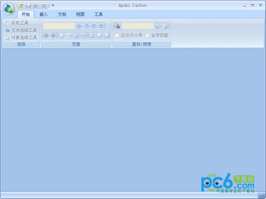The height and width of the screenshot is (199, 266).
Task: Click the find previous result icon
Action: (x=158, y=26)
